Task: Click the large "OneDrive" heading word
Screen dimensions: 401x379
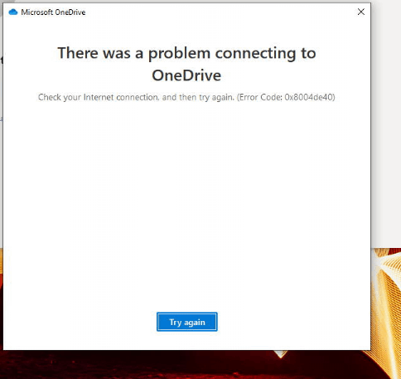Action: (186, 75)
